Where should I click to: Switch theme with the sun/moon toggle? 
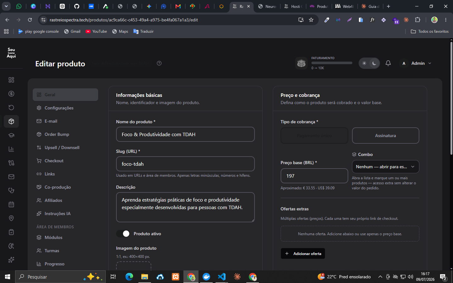(369, 63)
